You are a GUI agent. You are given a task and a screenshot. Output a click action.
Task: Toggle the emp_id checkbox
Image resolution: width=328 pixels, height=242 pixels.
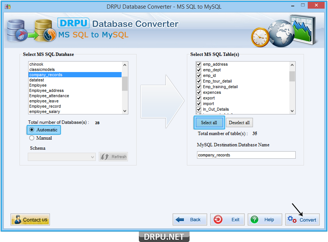[x=199, y=75]
